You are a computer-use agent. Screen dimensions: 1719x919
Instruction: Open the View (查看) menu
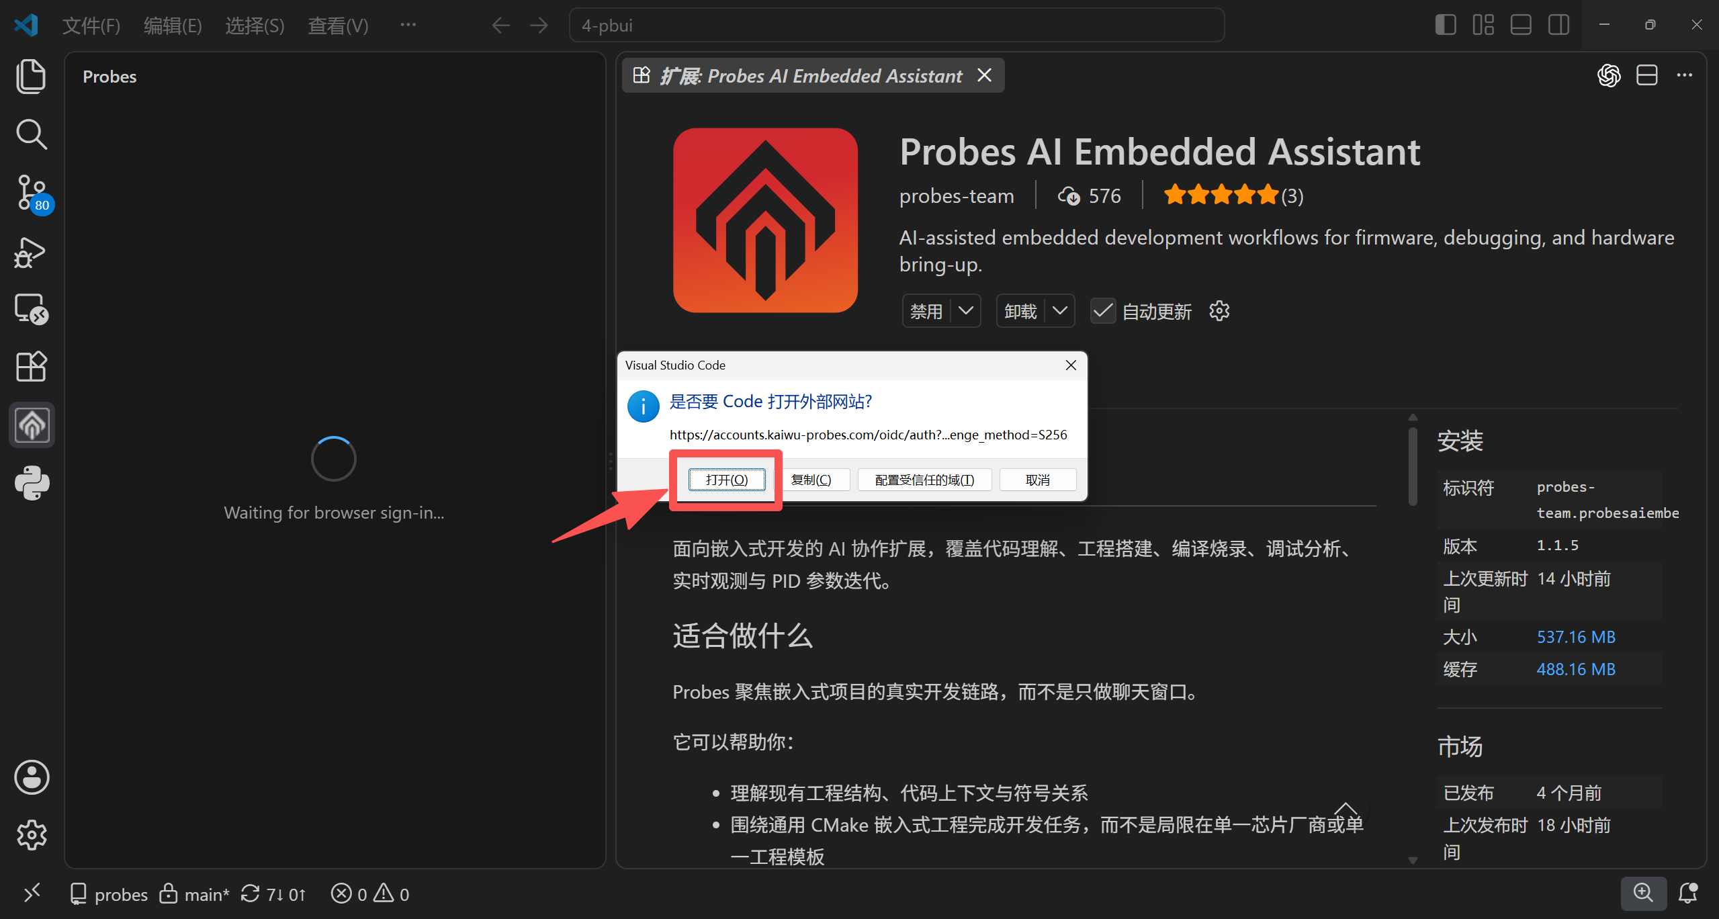click(338, 26)
